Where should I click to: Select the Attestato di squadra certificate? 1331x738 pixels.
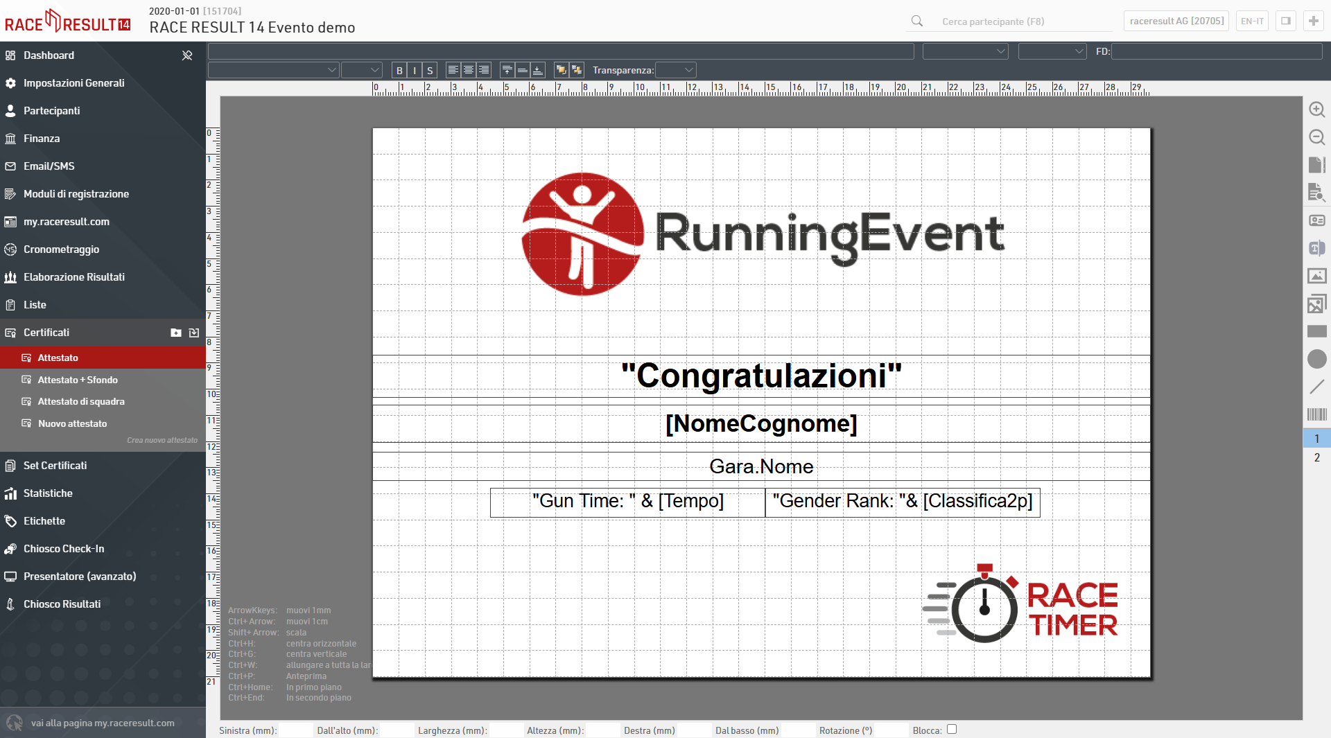tap(81, 401)
